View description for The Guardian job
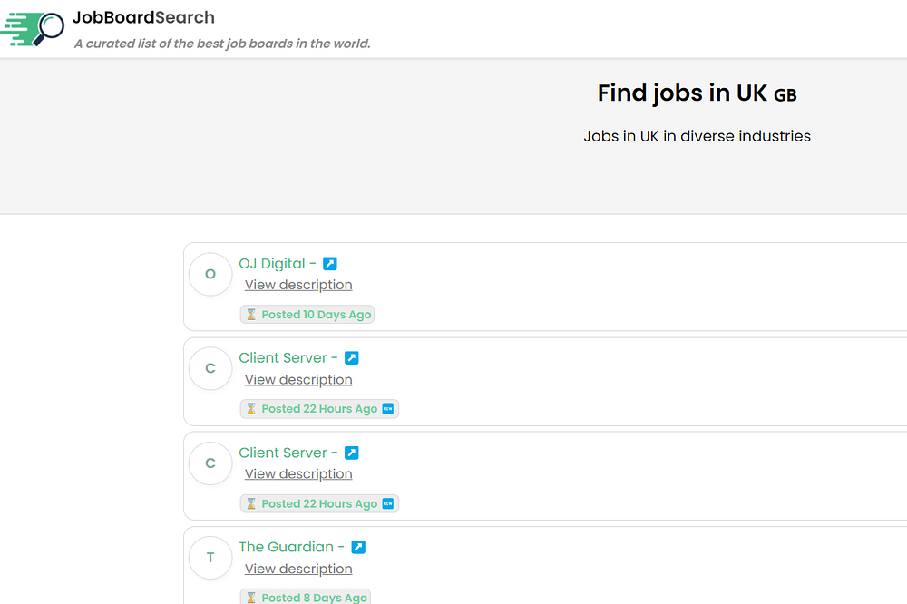This screenshot has width=907, height=604. point(298,570)
